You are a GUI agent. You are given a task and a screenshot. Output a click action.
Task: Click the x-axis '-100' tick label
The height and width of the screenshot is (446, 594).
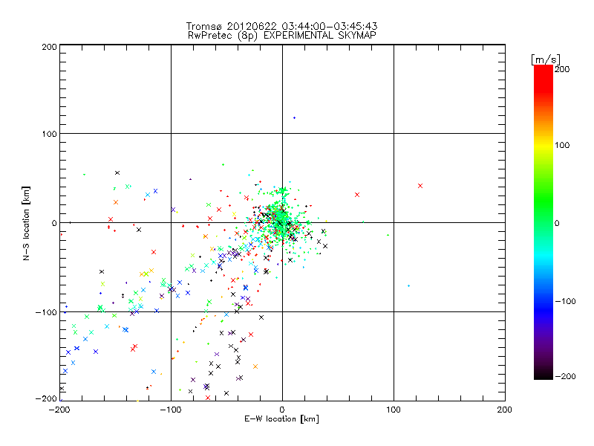pos(171,410)
